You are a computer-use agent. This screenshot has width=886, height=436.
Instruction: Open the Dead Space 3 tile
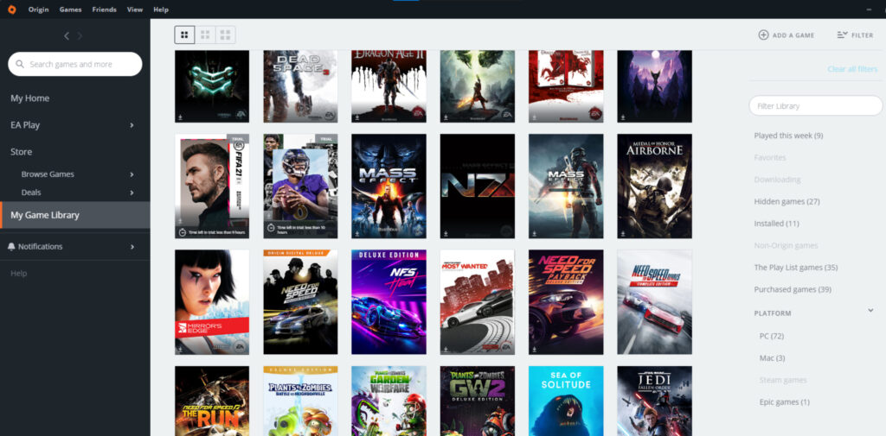(300, 86)
